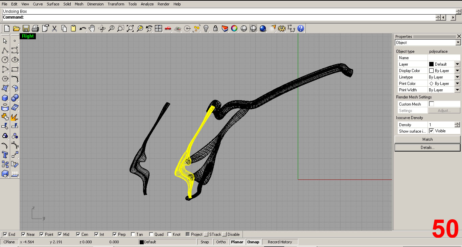Click the blue sphere Render icon
Image resolution: width=462 pixels, height=247 pixels.
click(263, 28)
